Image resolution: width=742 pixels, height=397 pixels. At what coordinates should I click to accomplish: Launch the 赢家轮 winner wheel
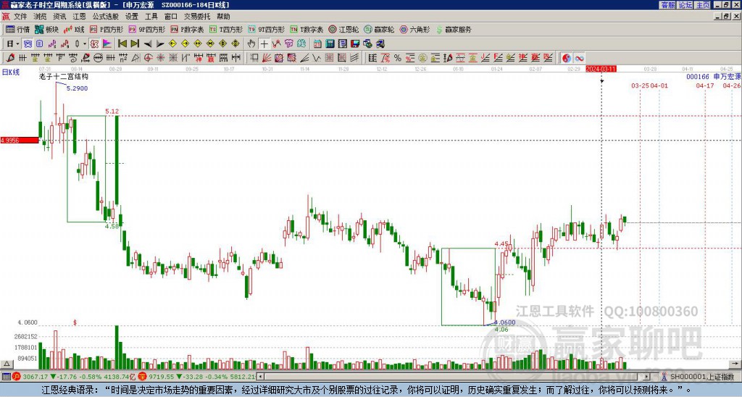click(x=379, y=29)
